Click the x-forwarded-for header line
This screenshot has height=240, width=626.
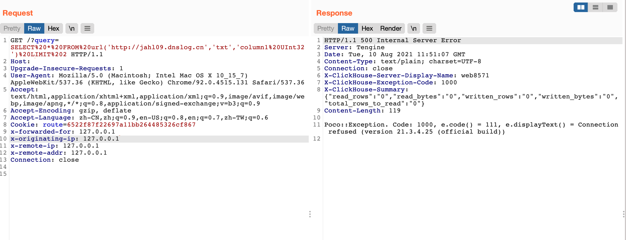point(63,132)
